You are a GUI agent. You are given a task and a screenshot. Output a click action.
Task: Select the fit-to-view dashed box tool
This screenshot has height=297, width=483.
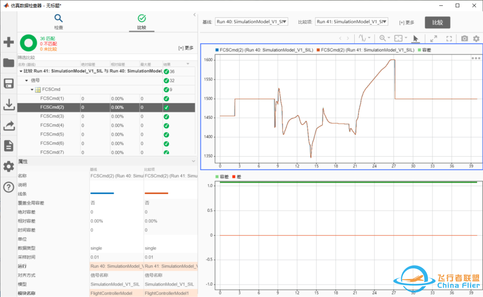coord(398,38)
